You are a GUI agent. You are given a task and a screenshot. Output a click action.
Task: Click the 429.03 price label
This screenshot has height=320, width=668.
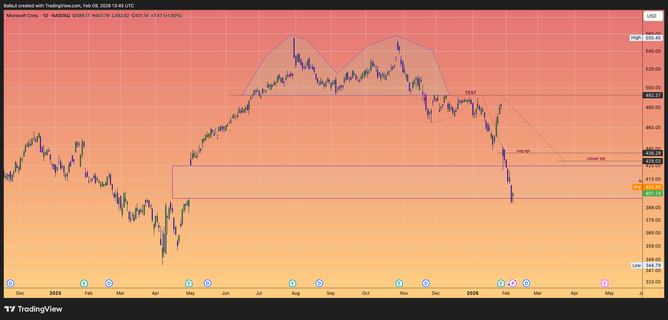[653, 161]
